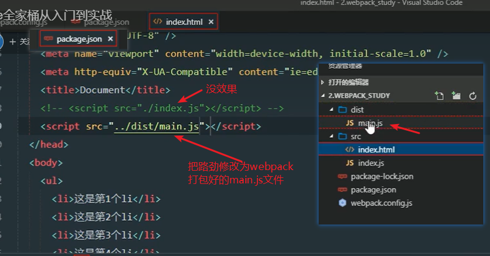Click the src folder icon
Viewport: 490px width, 256px height.
point(343,136)
